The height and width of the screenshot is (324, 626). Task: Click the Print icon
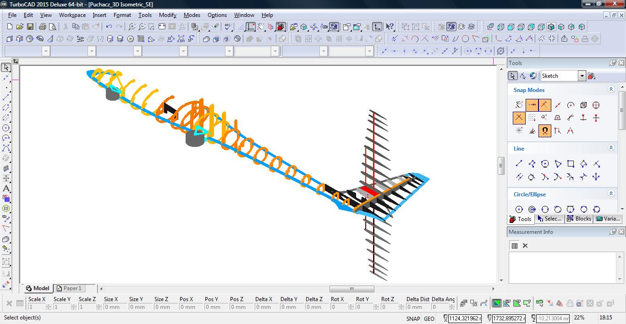coord(43,27)
